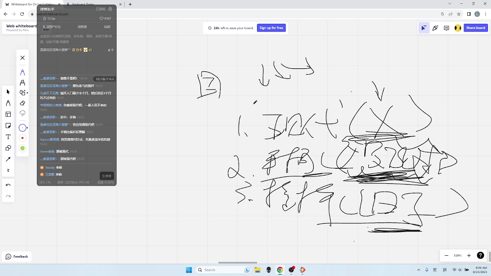Select the Sticky note tool

point(8,126)
